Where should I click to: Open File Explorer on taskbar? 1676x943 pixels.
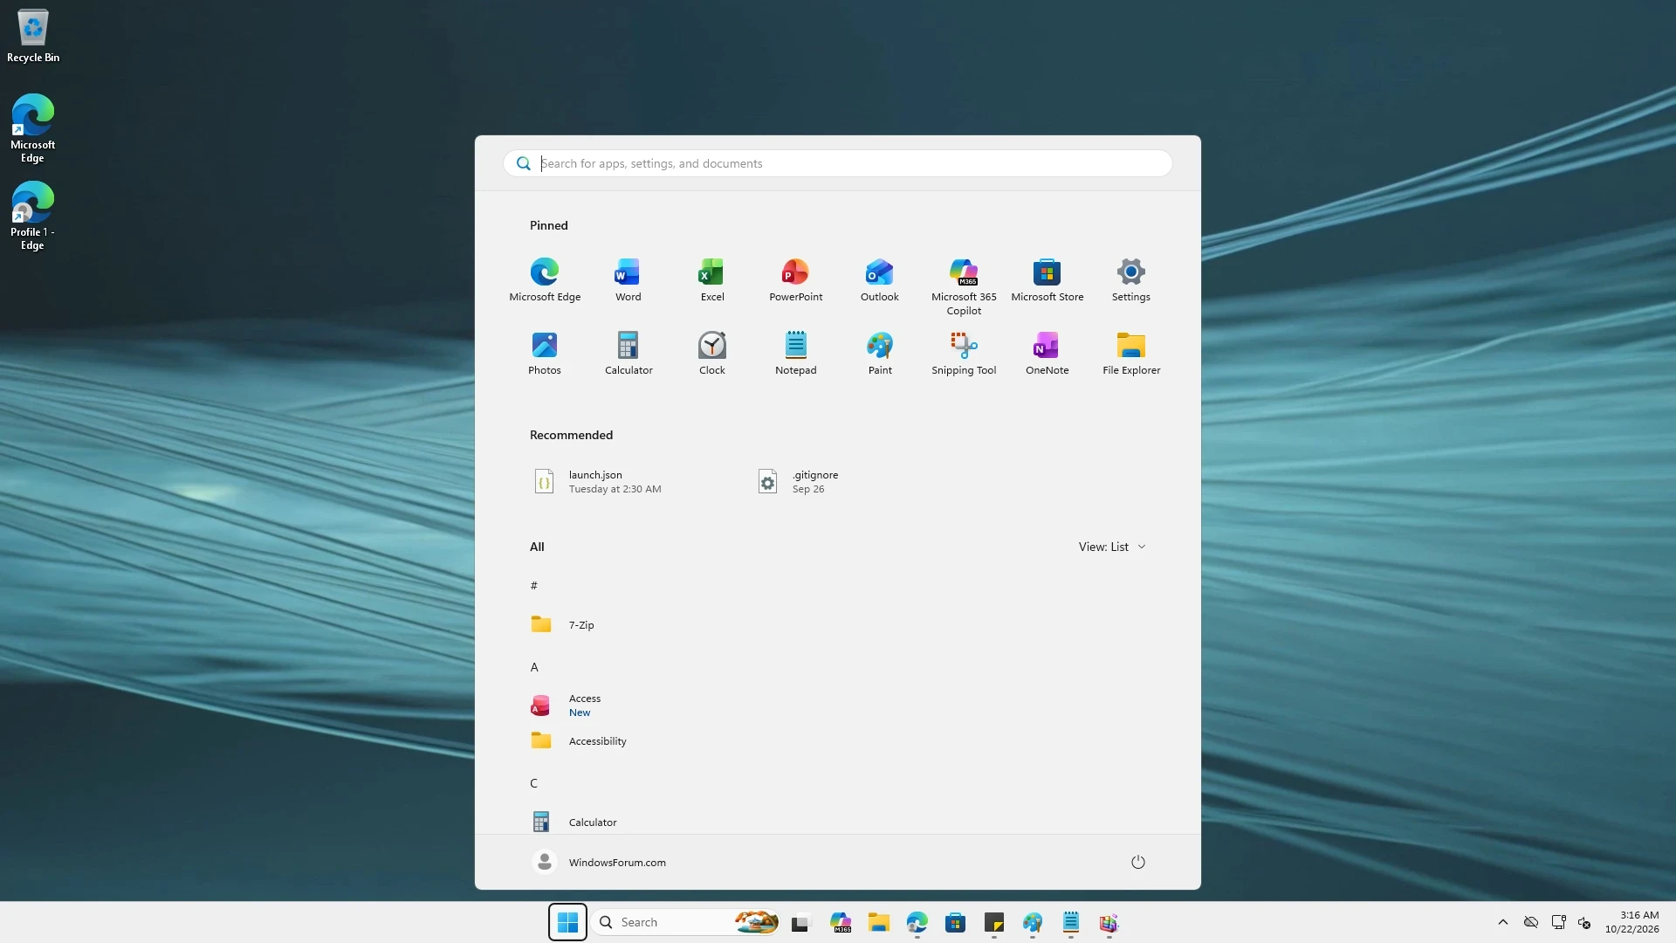click(x=878, y=922)
